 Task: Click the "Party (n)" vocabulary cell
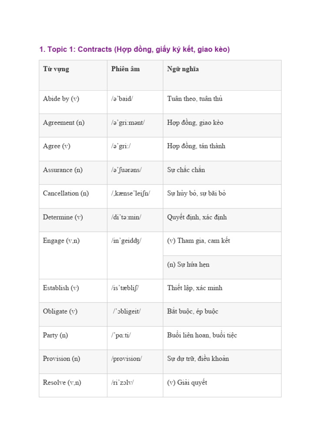(55, 335)
